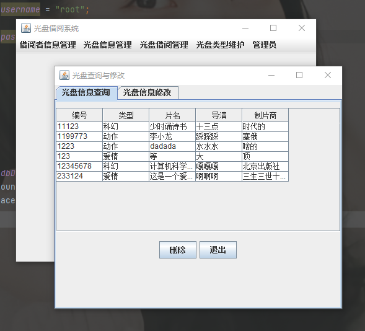Click the 制片商 column header
Viewport: 365px width, 331px height.
(x=265, y=115)
